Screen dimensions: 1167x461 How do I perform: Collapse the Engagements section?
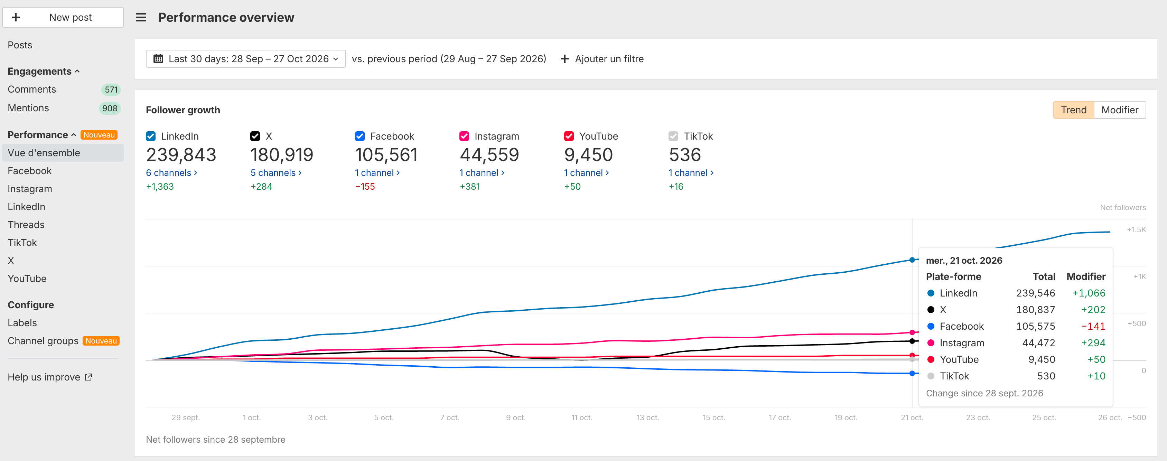[44, 71]
